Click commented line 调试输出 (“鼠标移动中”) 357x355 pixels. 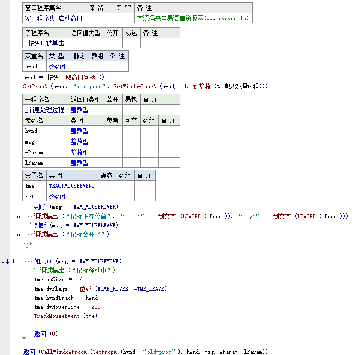tap(75, 270)
